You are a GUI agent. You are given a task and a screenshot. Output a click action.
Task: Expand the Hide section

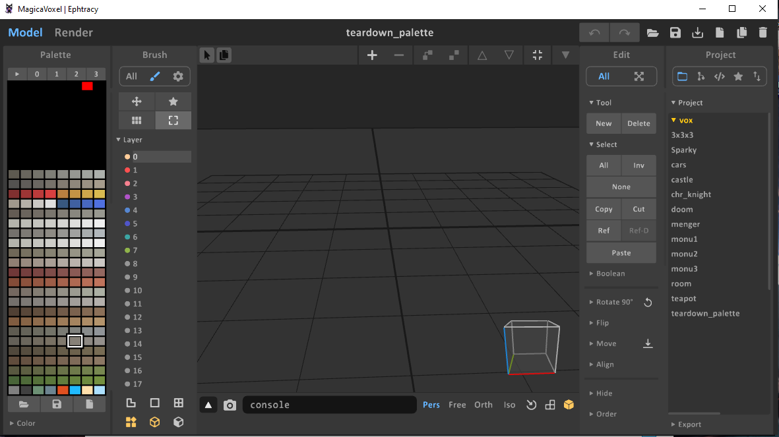601,393
